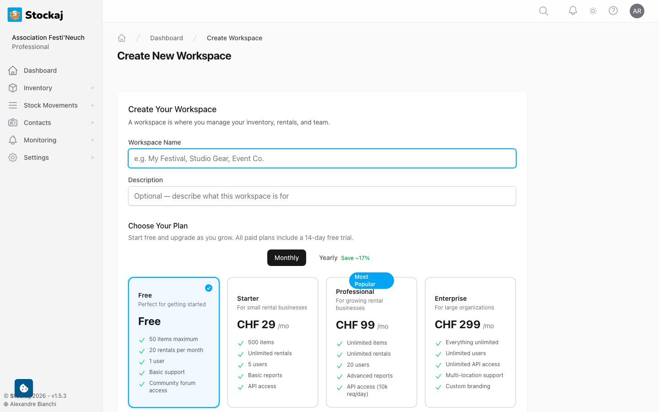The width and height of the screenshot is (659, 412).
Task: Open the search icon in header
Action: [544, 11]
